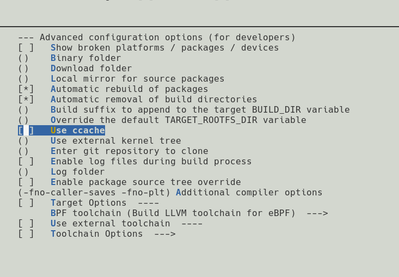Expand Toolchain Options submenu

tap(113, 234)
